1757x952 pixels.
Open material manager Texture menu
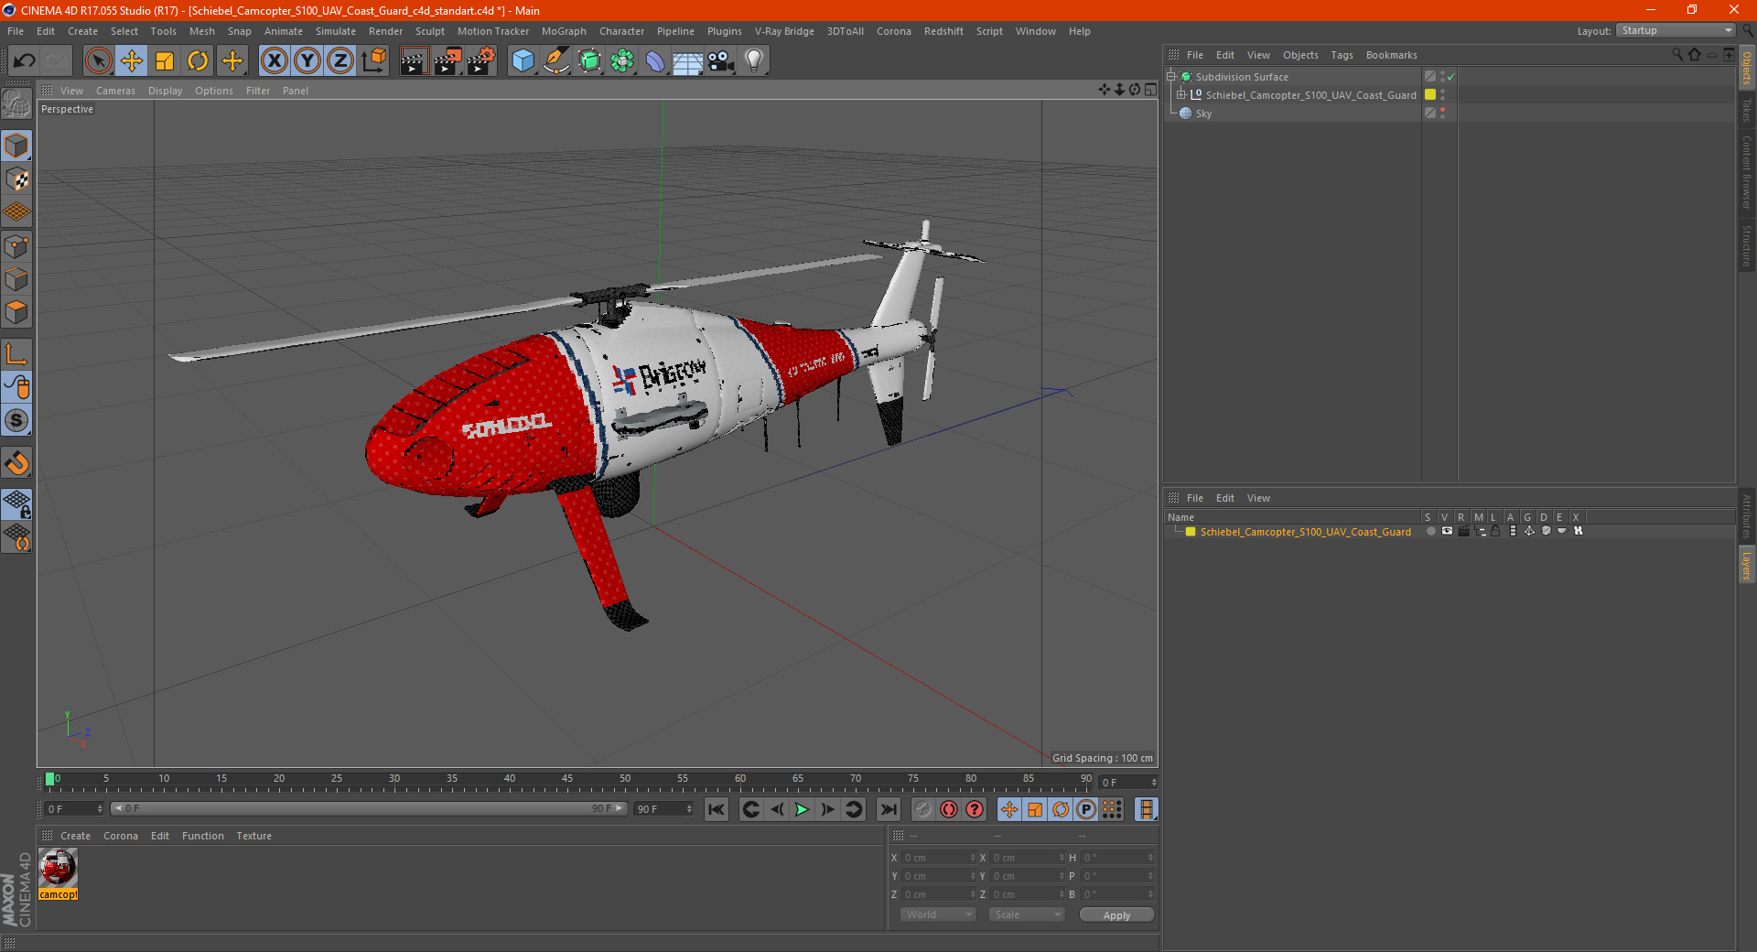coord(253,836)
